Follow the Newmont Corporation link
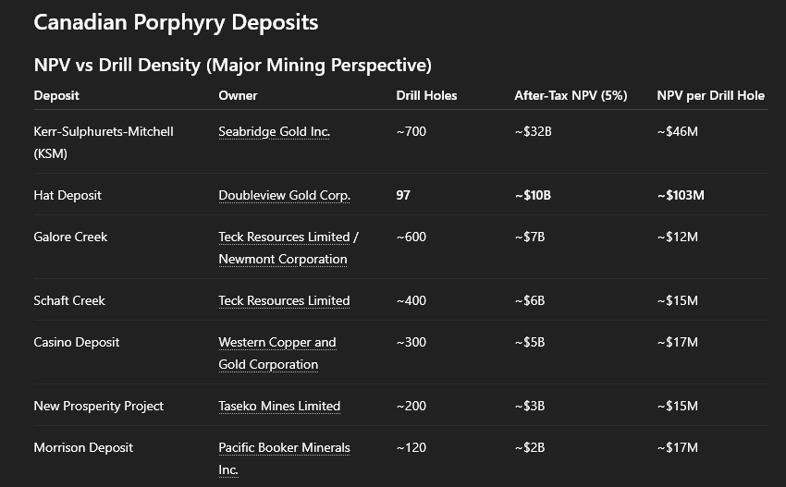 [282, 260]
